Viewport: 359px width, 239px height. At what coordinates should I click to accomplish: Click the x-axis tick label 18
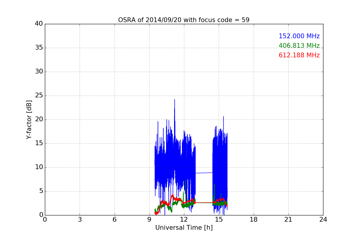(254, 220)
